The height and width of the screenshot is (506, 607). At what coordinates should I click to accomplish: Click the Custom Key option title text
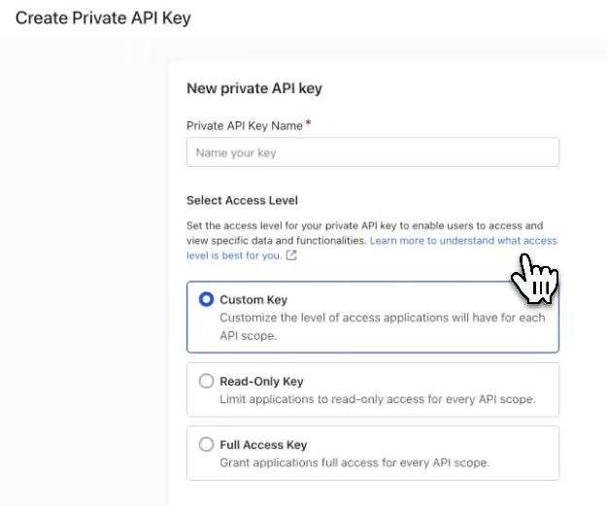(x=253, y=300)
